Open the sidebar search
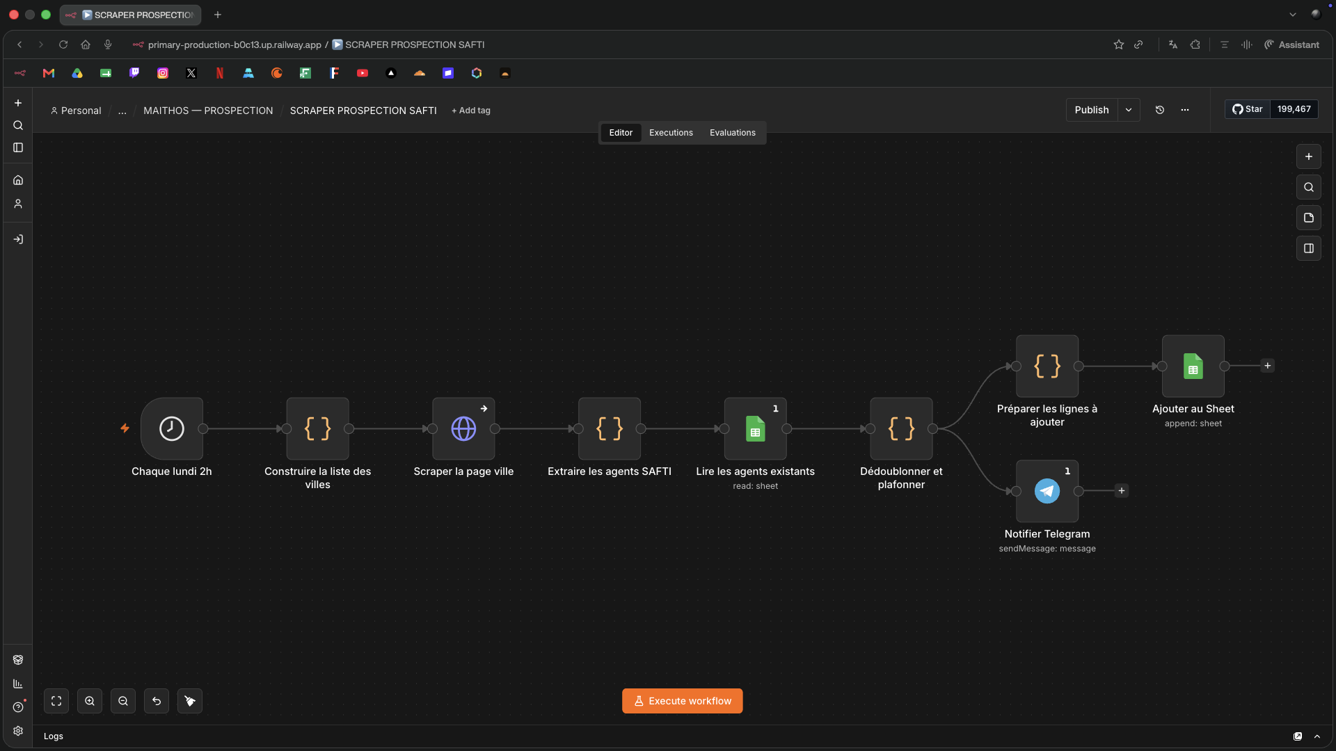Viewport: 1336px width, 751px height. pos(18,125)
